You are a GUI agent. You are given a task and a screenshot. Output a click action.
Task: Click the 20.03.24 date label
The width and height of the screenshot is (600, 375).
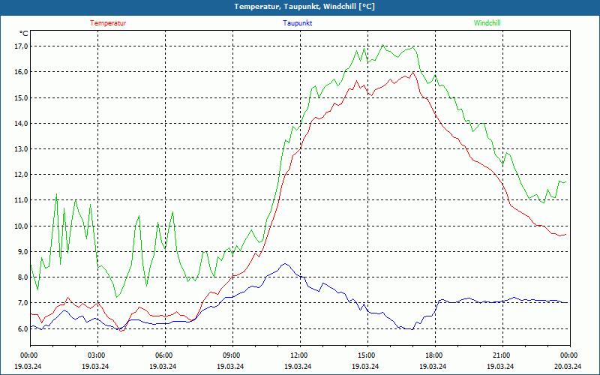coord(568,367)
